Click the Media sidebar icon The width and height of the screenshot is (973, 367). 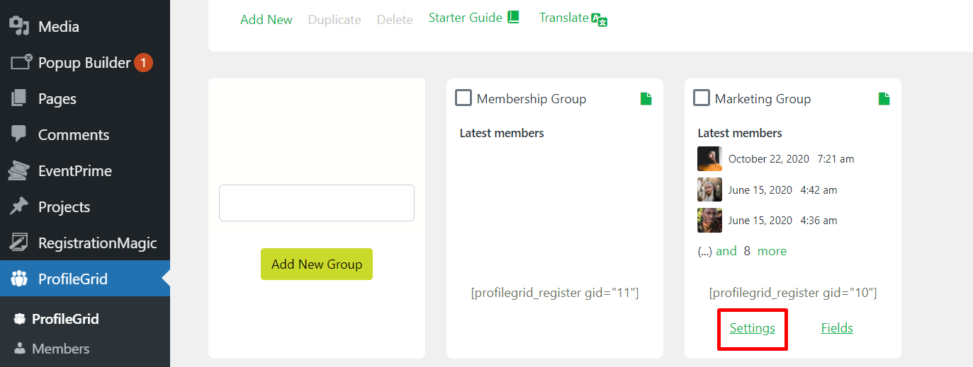pyautogui.click(x=19, y=26)
